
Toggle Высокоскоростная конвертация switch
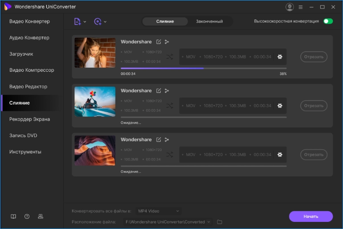[328, 21]
